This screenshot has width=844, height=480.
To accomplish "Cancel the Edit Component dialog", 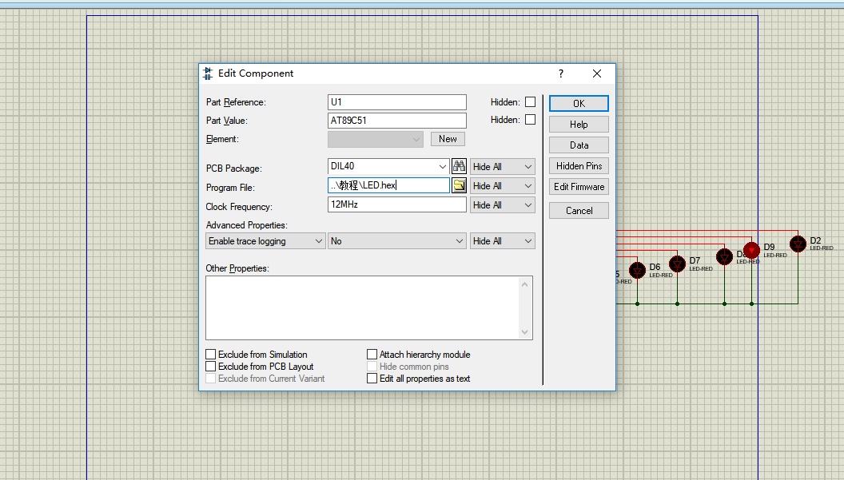I will click(579, 210).
